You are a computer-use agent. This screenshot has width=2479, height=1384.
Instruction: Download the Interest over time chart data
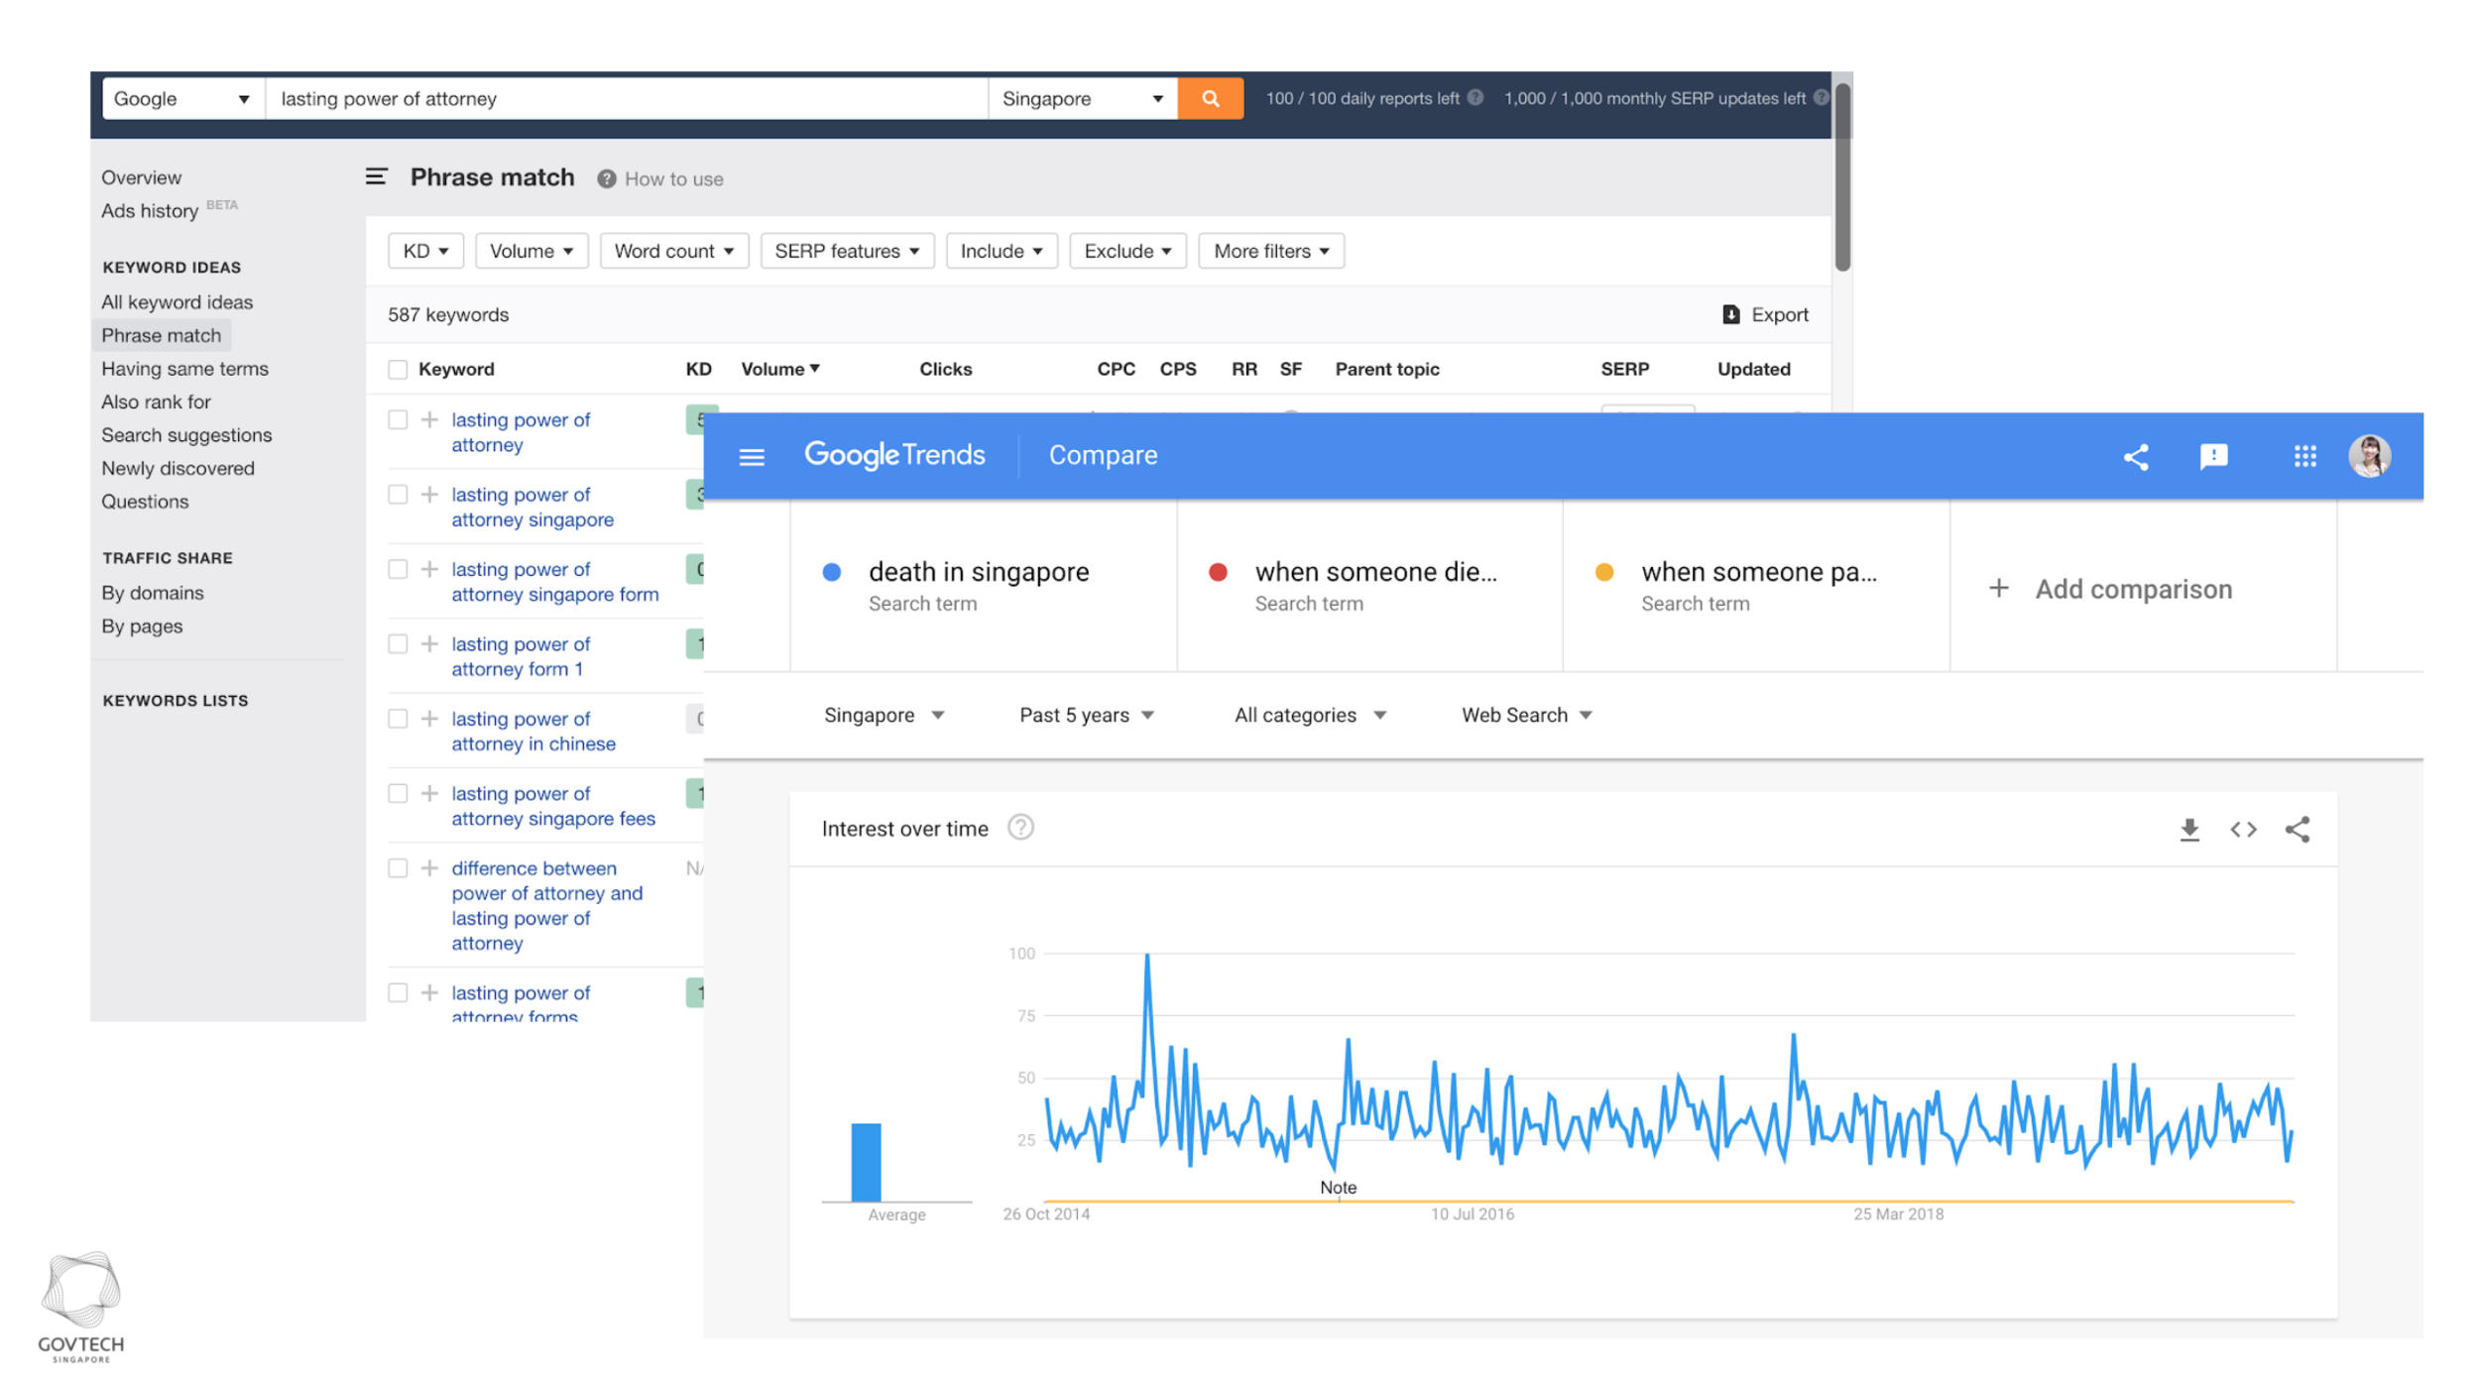coord(2189,829)
